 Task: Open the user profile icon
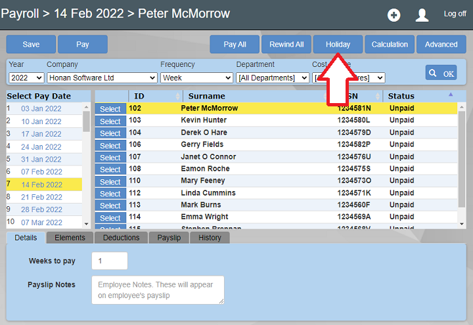[x=422, y=15]
